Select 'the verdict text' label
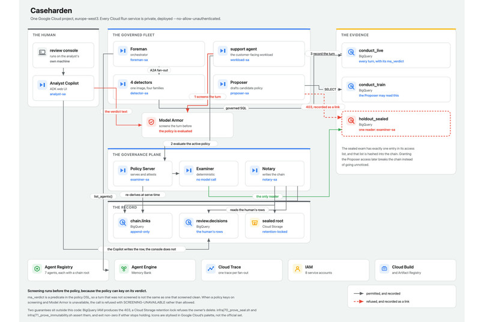The width and height of the screenshot is (484, 322). pos(116,112)
